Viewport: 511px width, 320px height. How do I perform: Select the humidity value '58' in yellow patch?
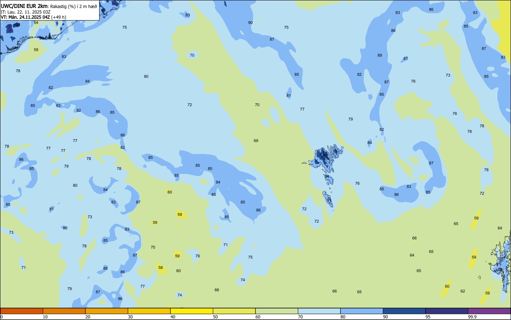click(x=160, y=268)
